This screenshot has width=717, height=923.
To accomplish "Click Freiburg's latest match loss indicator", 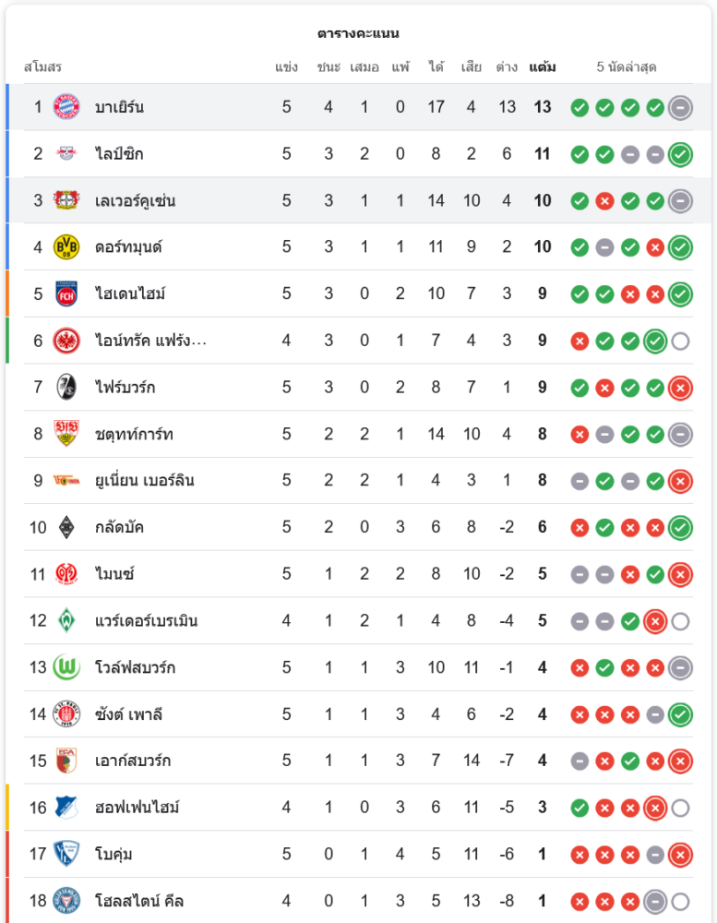I will pos(680,388).
